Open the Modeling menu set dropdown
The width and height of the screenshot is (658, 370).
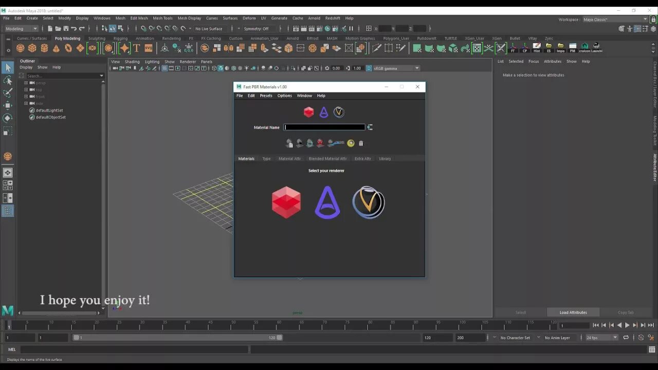(21, 29)
